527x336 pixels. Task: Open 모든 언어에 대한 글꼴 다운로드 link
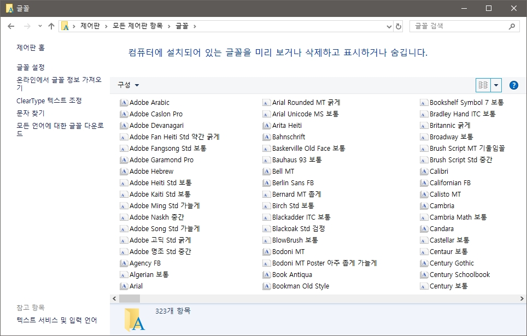[60, 129]
